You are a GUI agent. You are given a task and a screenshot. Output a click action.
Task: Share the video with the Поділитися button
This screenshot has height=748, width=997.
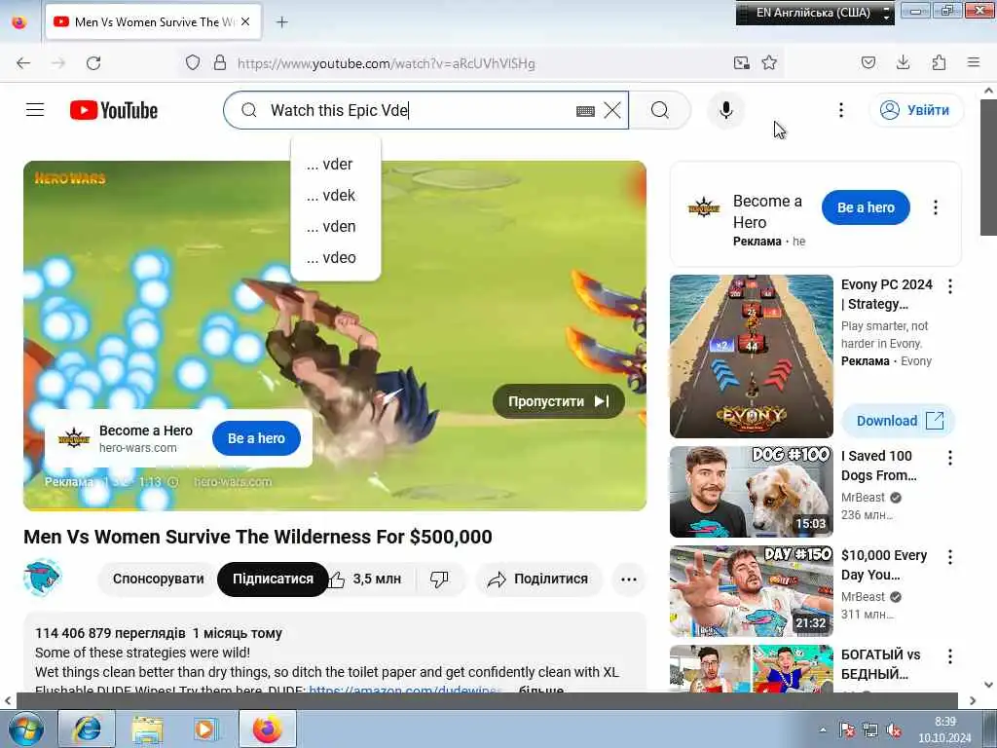[537, 579]
